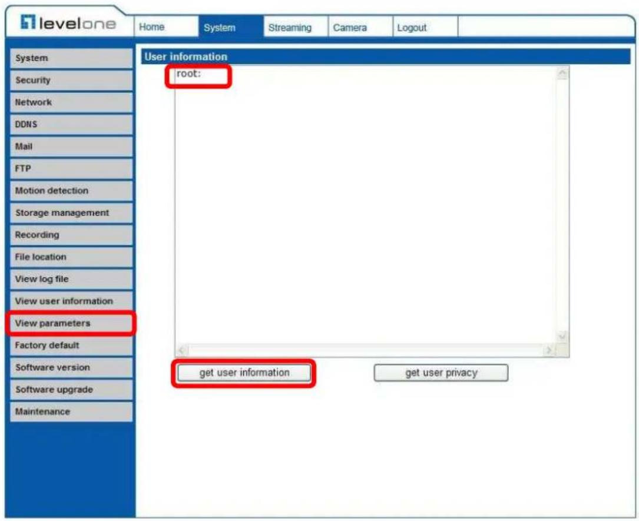Open Network settings in the sidebar
This screenshot has width=639, height=521.
tap(71, 102)
